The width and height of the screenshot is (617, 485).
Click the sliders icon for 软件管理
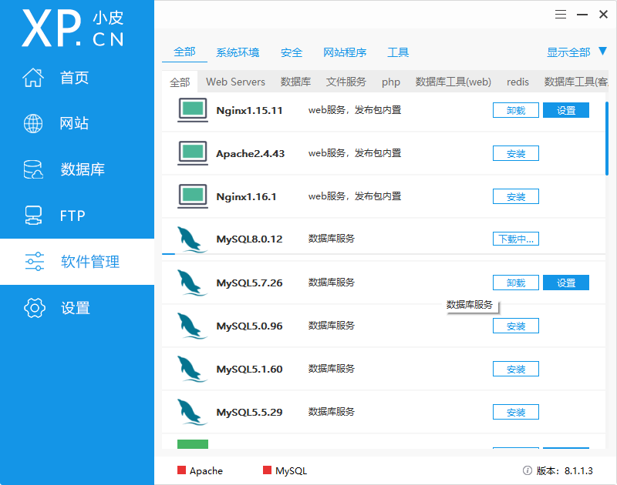[35, 262]
